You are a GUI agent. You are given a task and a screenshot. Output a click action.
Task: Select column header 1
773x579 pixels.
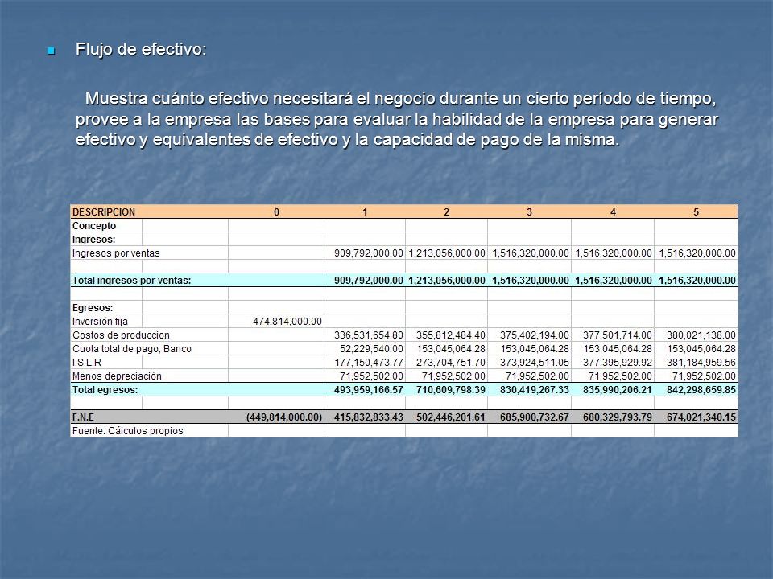click(365, 212)
